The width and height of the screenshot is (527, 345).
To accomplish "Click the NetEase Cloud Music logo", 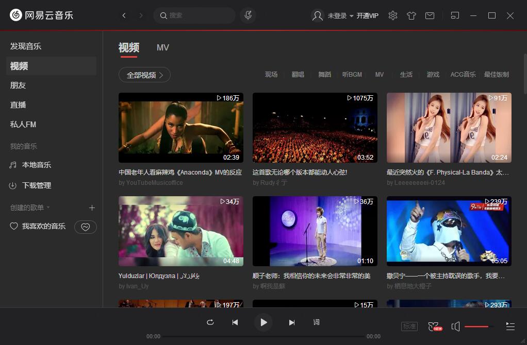I will click(41, 15).
